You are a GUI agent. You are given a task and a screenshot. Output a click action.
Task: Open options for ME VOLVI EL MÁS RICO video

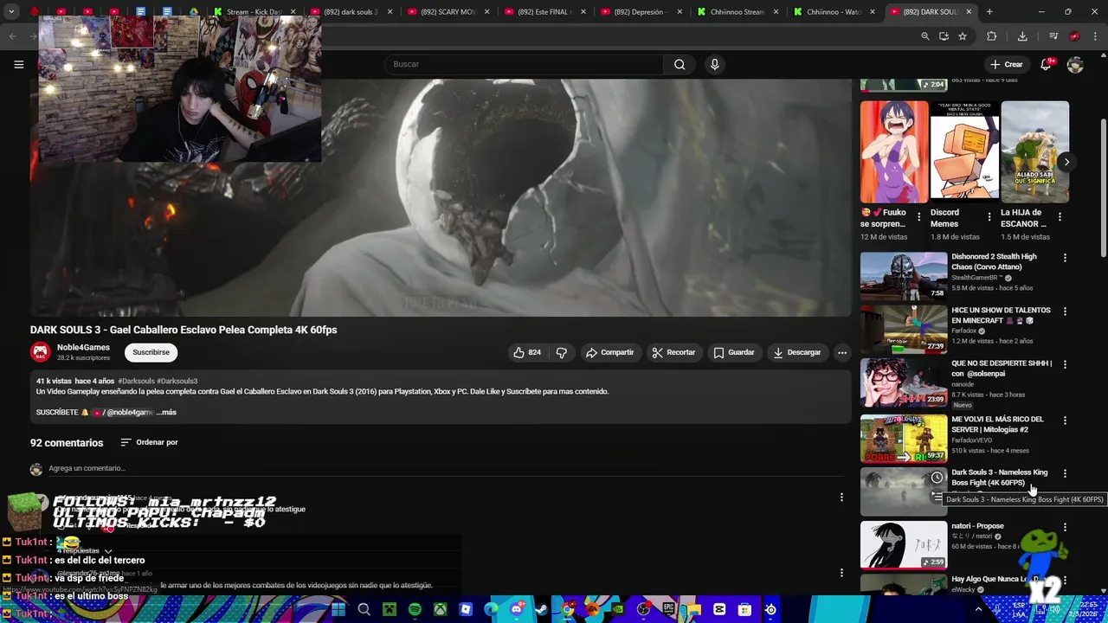(1065, 420)
